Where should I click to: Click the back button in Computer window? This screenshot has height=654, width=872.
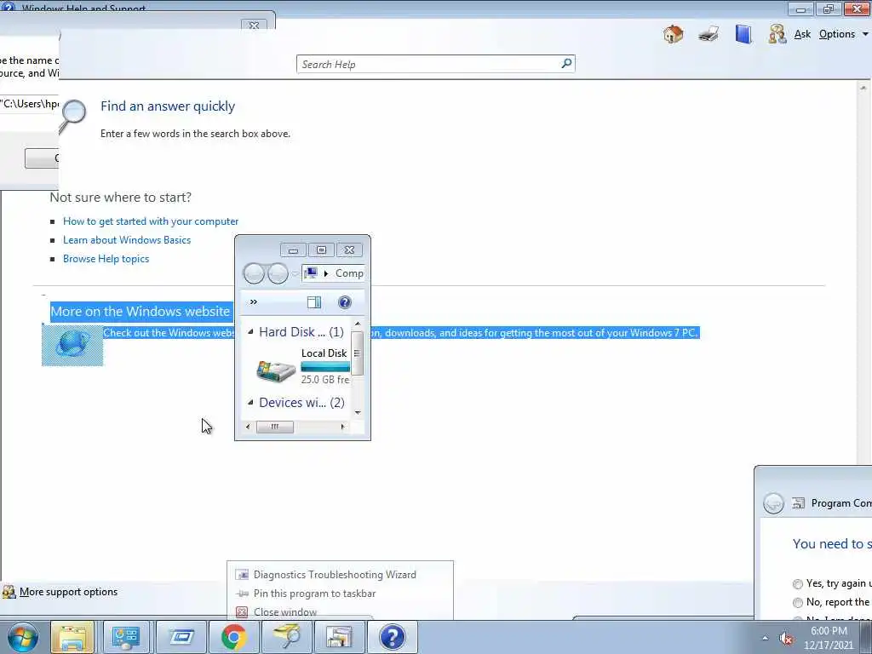point(254,273)
